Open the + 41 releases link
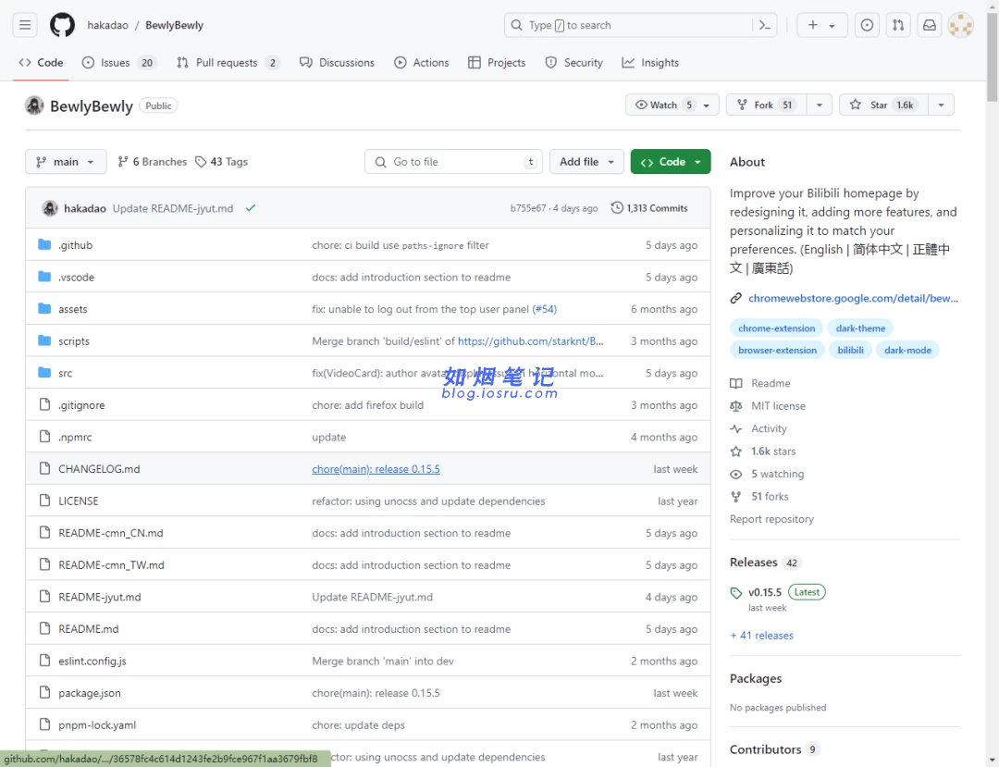 (761, 635)
